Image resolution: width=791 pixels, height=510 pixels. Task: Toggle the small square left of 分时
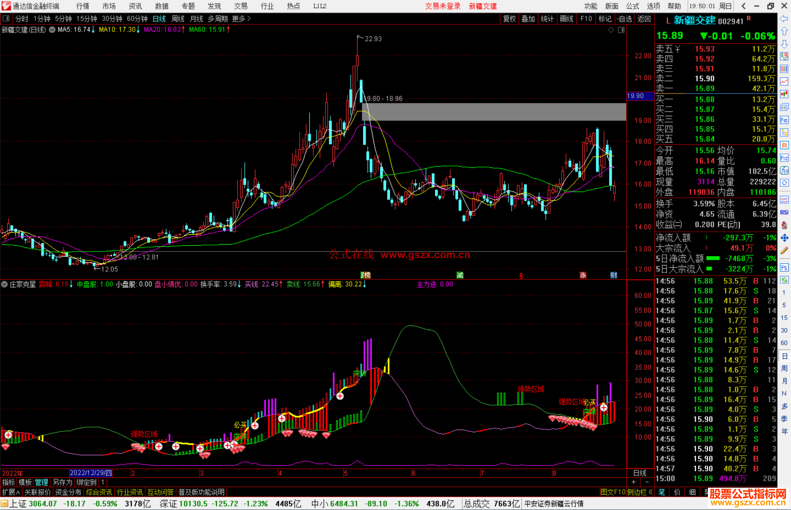click(6, 19)
